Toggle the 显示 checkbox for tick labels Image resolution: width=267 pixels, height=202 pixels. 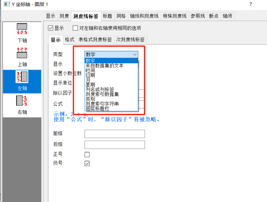pyautogui.click(x=50, y=28)
